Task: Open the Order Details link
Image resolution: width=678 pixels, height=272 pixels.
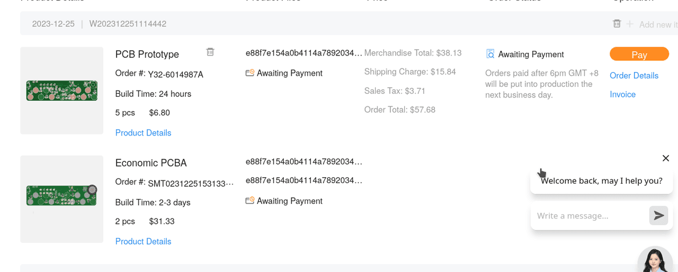Action: coord(634,76)
